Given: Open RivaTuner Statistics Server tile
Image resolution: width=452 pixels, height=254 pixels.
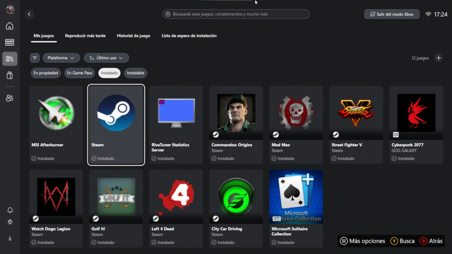Looking at the screenshot, I should tap(176, 125).
